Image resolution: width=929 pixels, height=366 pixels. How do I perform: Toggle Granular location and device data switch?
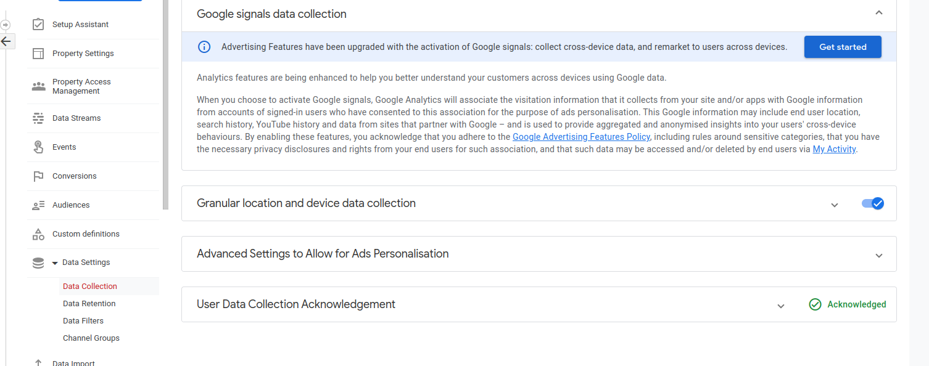tap(873, 203)
